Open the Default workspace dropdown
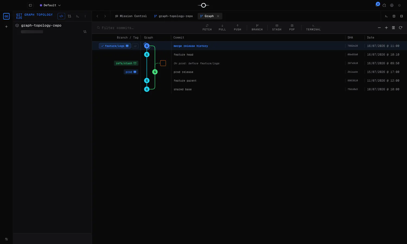Image resolution: width=407 pixels, height=244 pixels. coord(50,5)
